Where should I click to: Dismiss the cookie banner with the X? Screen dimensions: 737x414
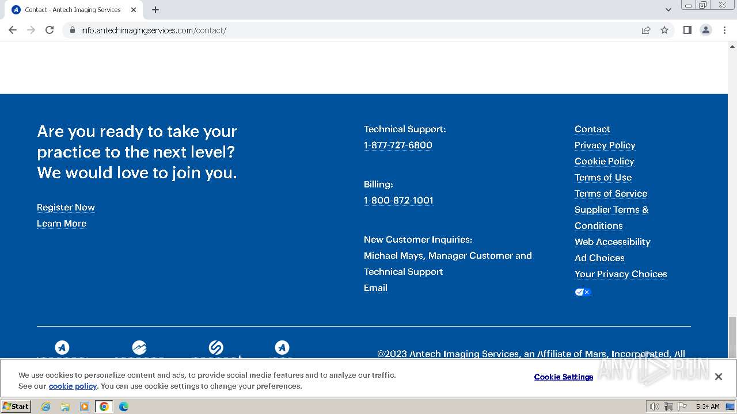click(718, 377)
